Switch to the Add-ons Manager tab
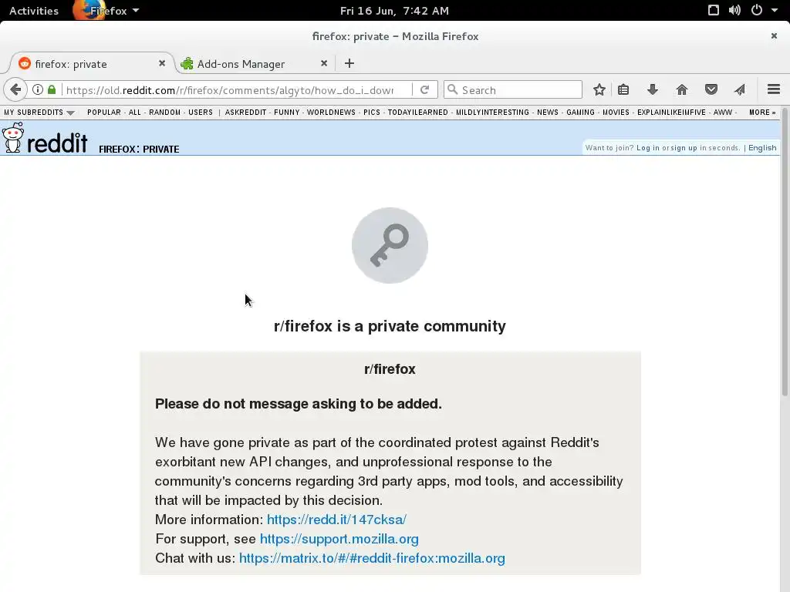790x592 pixels. tap(255, 64)
